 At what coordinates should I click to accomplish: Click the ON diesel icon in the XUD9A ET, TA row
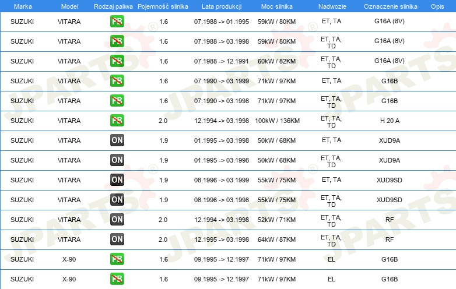(117, 140)
